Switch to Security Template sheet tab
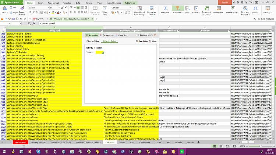This screenshot has height=155, width=276. pos(39,143)
